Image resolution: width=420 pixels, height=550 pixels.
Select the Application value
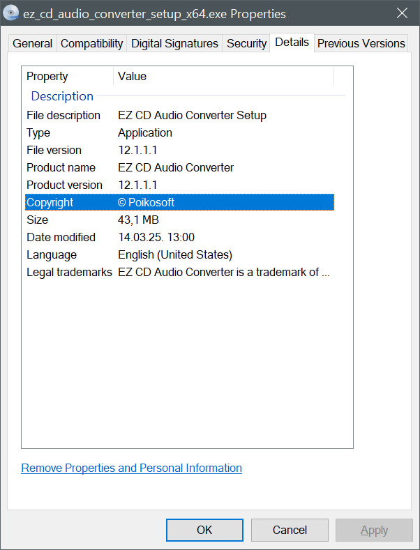pyautogui.click(x=145, y=133)
